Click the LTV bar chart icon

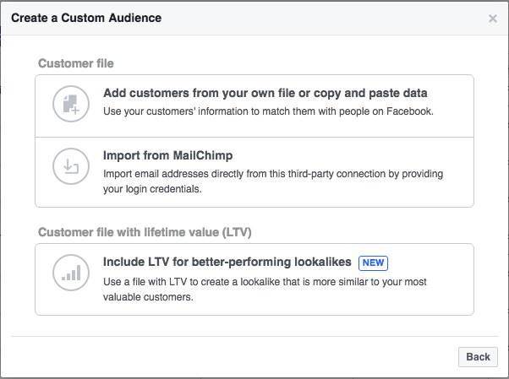(x=71, y=273)
